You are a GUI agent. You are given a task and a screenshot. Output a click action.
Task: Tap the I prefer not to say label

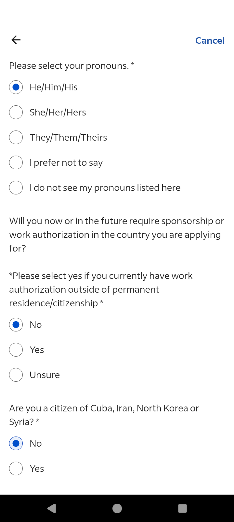(66, 162)
